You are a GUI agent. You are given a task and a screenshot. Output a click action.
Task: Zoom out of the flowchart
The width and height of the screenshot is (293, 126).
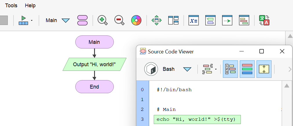[119, 20]
